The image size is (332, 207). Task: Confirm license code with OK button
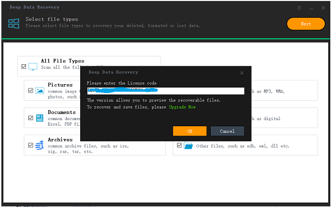189,131
